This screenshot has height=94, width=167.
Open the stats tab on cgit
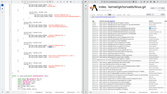pos(129,15)
